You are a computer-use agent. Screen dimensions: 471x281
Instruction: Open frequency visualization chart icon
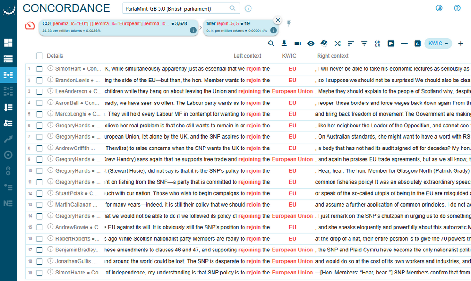click(x=417, y=43)
